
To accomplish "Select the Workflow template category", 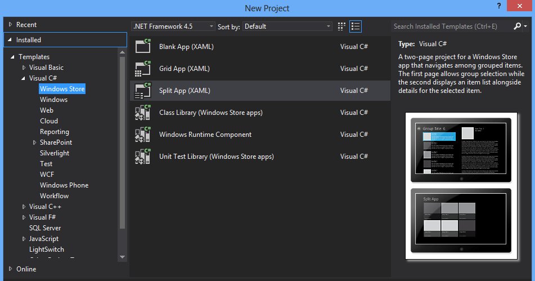I will click(x=54, y=195).
